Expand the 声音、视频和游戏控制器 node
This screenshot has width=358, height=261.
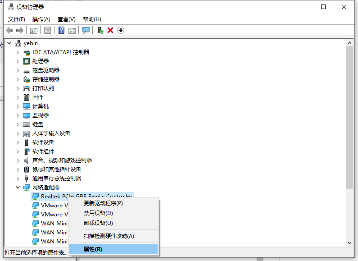pos(18,160)
